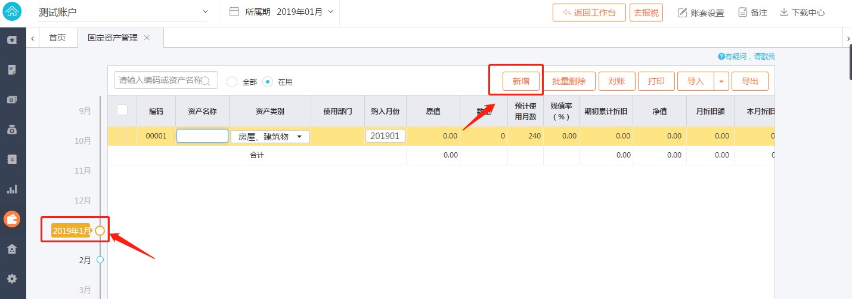
Task: Click the 月折旧额 column header
Action: [710, 111]
